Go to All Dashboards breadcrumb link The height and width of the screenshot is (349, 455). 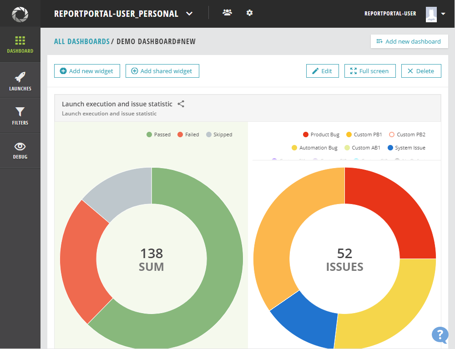tap(82, 41)
